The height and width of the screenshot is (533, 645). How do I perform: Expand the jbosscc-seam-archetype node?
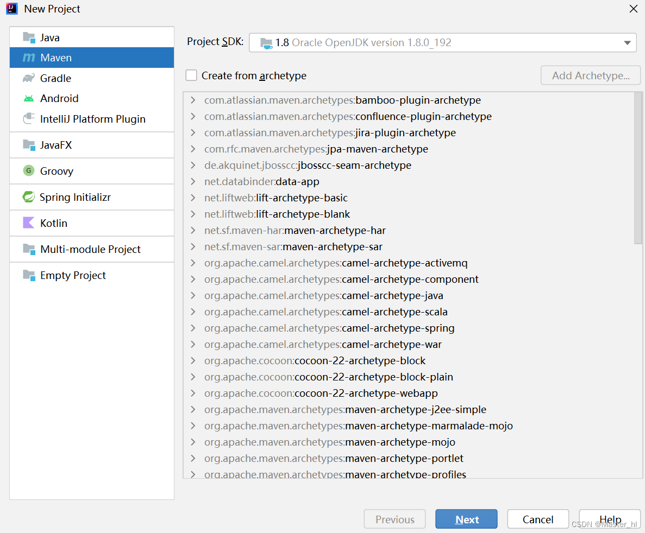193,165
